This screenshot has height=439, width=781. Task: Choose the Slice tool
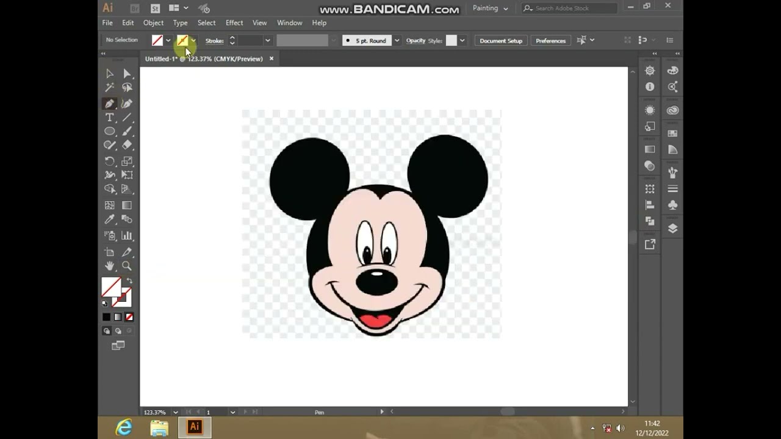coord(127,252)
